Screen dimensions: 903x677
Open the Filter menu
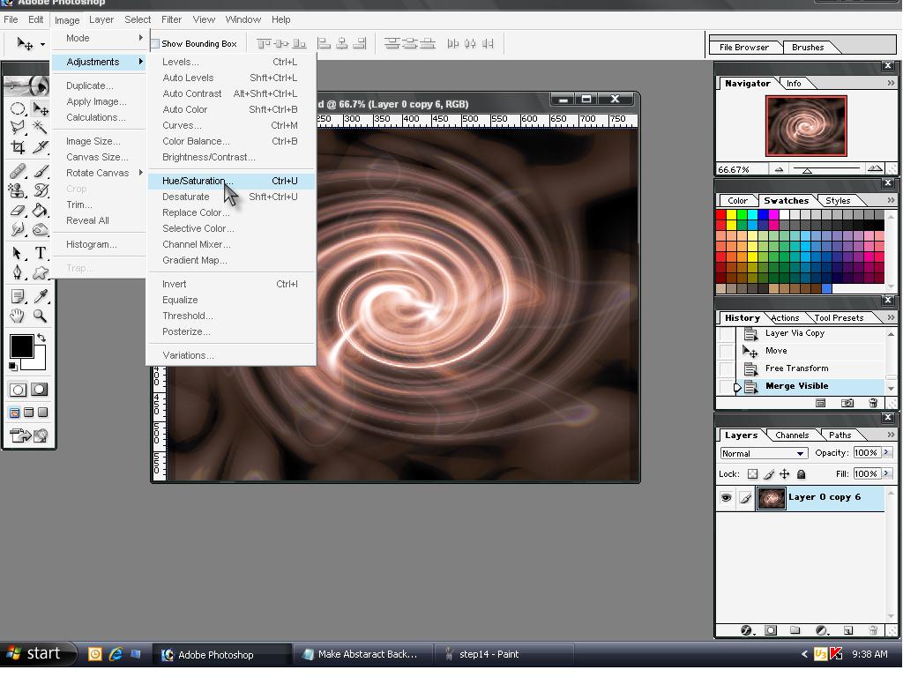coord(171,19)
